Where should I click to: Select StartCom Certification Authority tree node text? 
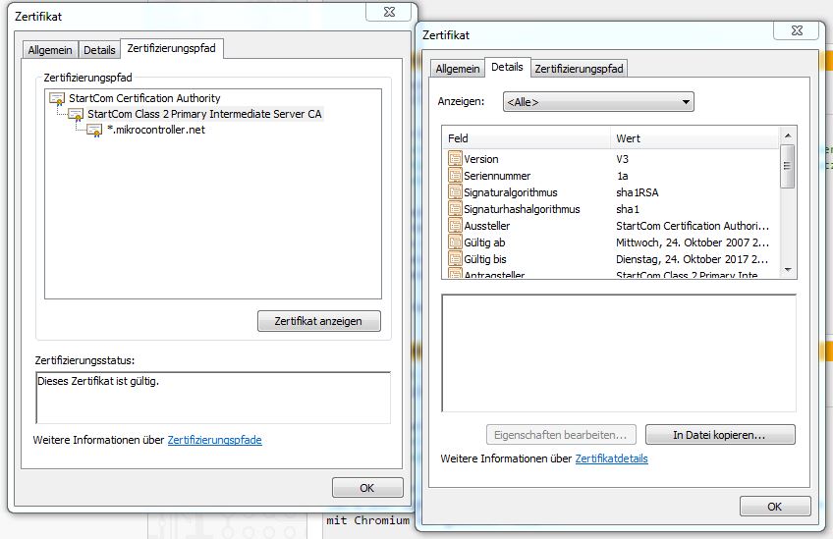coord(144,98)
